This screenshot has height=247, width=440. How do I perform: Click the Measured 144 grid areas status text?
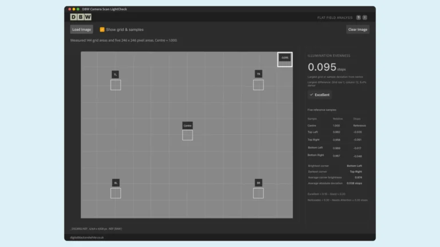pyautogui.click(x=124, y=41)
